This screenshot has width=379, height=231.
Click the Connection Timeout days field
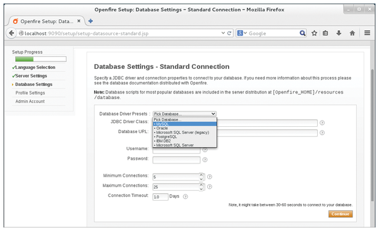click(160, 197)
